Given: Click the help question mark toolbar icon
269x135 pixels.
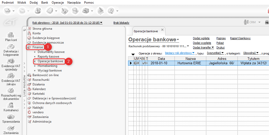Looking at the screenshot, I should (x=111, y=11).
